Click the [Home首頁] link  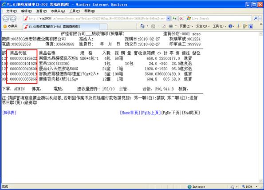130,113
